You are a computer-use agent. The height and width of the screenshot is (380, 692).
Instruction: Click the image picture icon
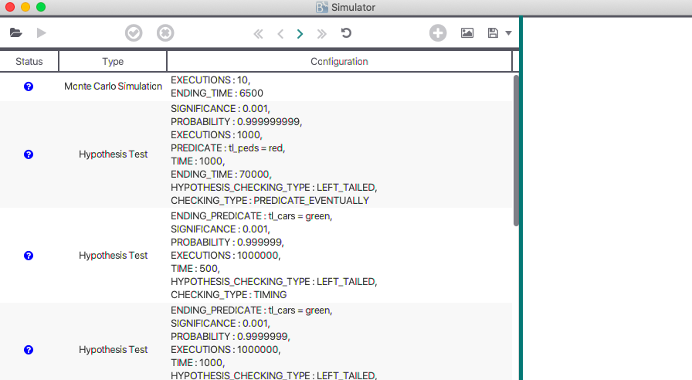pyautogui.click(x=467, y=33)
